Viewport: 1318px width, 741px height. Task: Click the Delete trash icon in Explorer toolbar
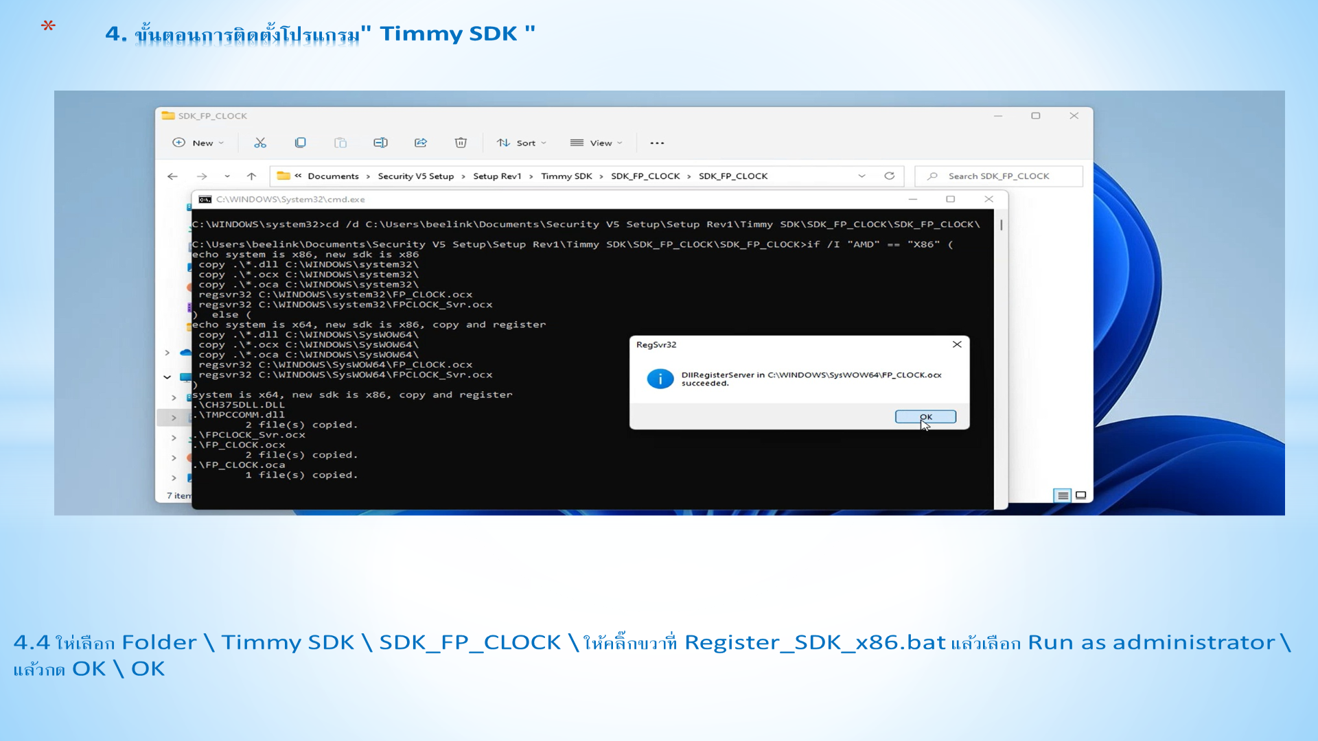(461, 143)
